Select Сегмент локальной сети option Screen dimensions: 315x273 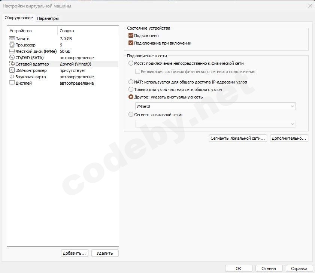131,115
